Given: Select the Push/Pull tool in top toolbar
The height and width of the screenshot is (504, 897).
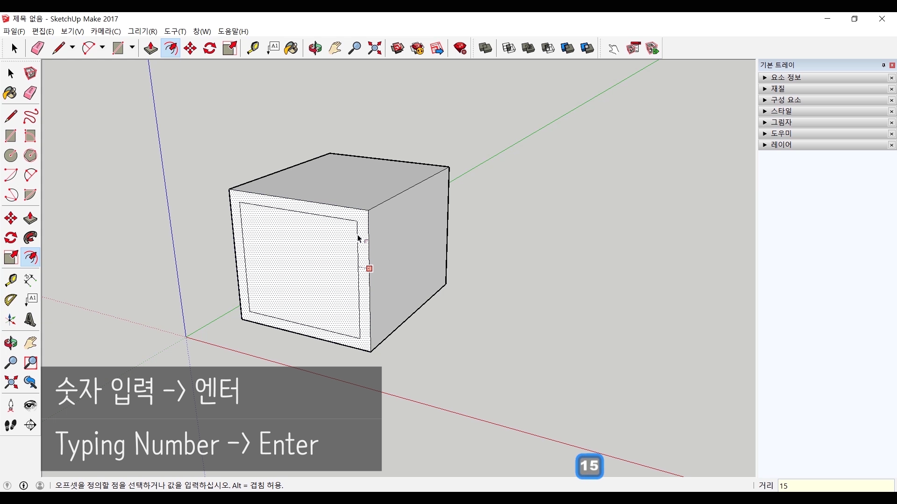Looking at the screenshot, I should (x=150, y=48).
